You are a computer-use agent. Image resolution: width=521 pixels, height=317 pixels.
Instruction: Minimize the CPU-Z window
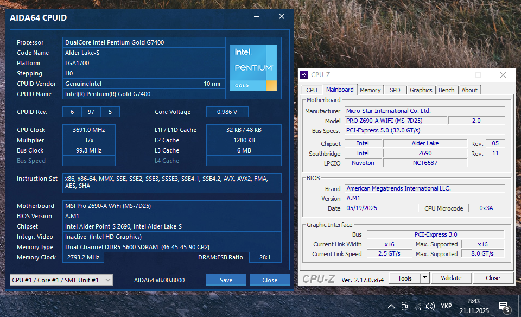pyautogui.click(x=454, y=75)
